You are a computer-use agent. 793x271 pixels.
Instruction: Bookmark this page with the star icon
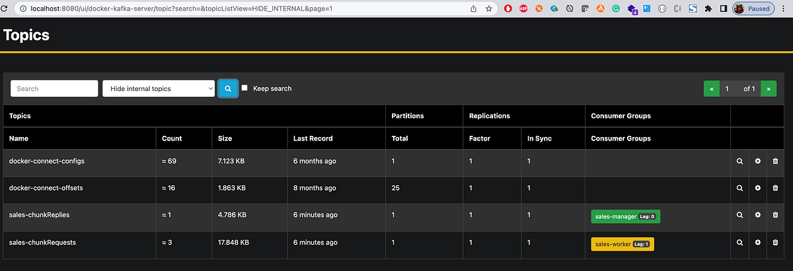click(489, 9)
